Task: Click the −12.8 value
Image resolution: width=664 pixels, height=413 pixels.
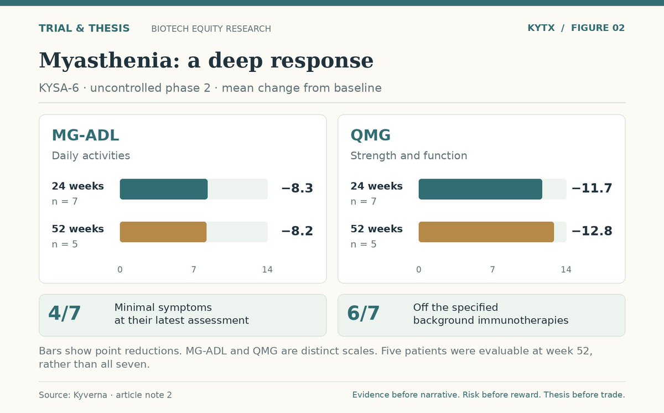Action: (x=592, y=231)
